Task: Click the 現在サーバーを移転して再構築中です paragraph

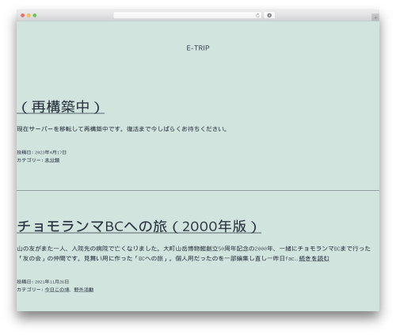Action: [x=122, y=129]
